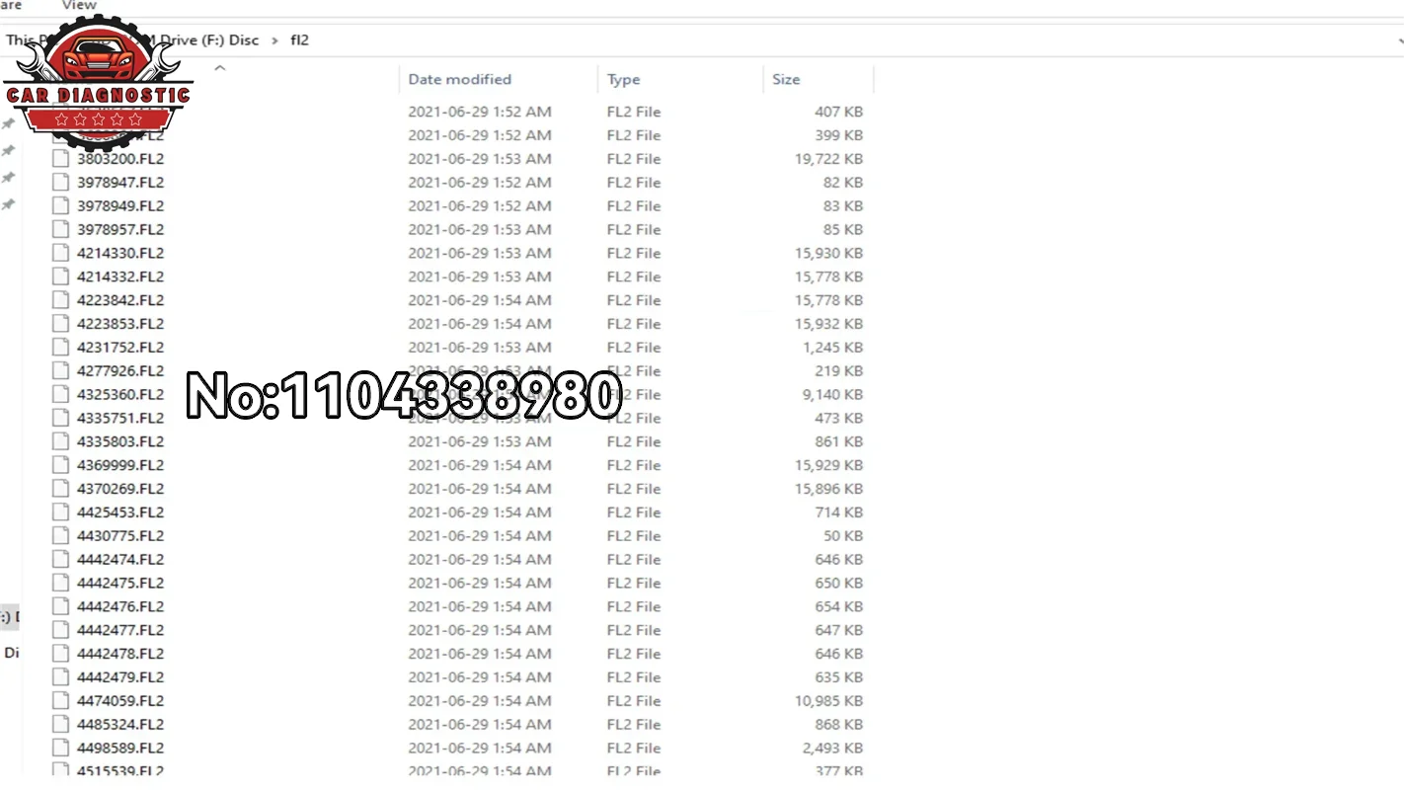The image size is (1404, 790).
Task: Click the file icon of 3803200.FL2
Action: [x=61, y=159]
